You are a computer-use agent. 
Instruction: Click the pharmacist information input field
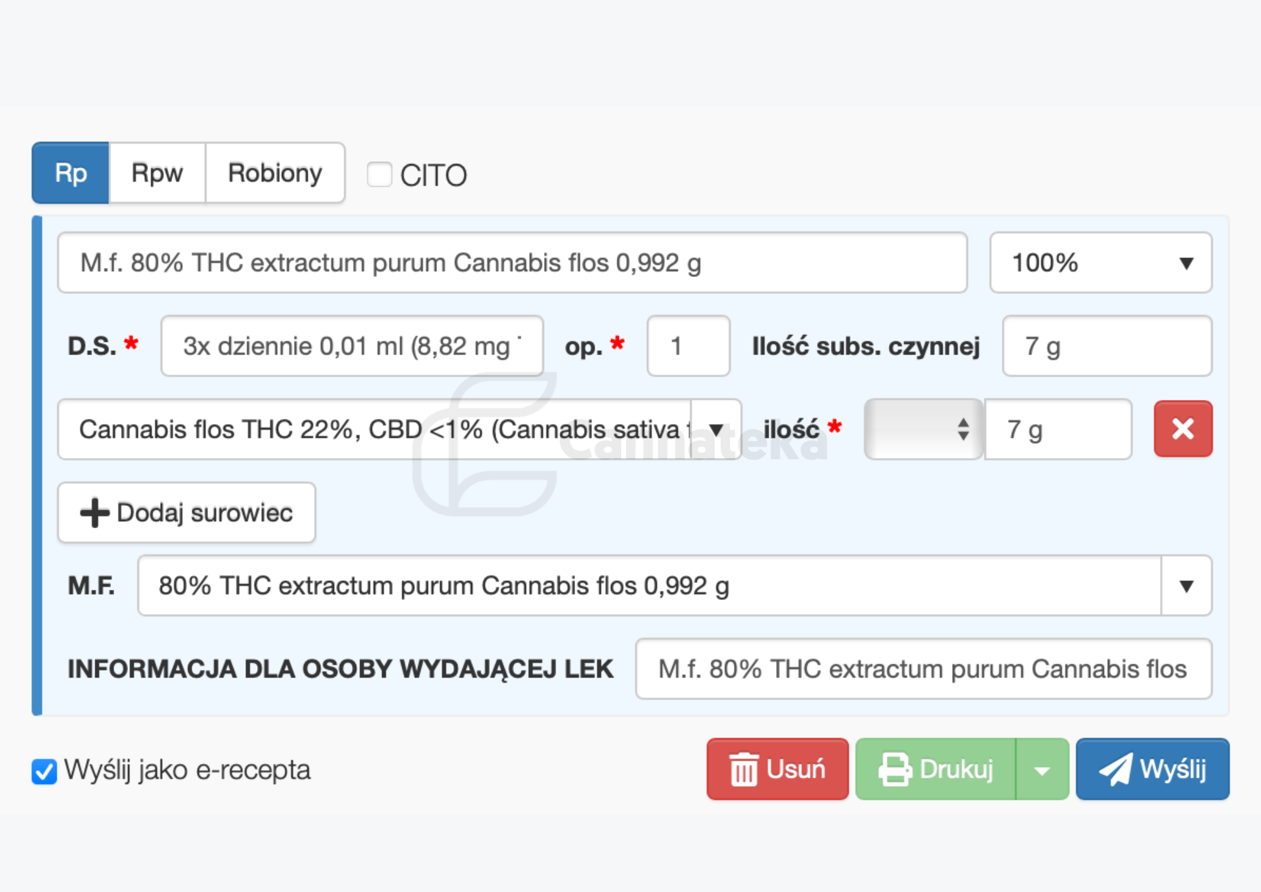[923, 669]
